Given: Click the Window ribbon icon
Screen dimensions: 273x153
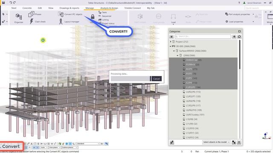Looking at the screenshot, I should (270, 18).
